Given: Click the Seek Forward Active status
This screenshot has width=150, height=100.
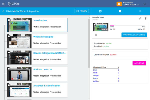Looking at the screenshot, I should pos(109,43).
